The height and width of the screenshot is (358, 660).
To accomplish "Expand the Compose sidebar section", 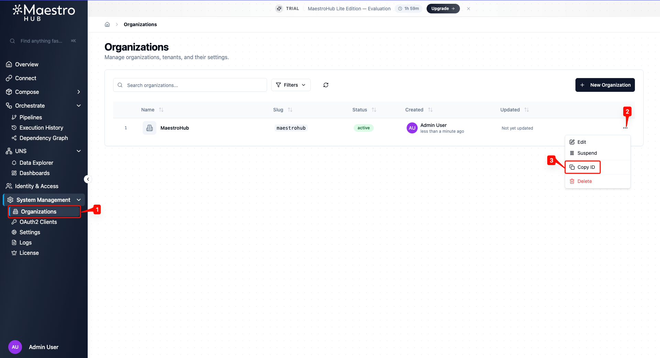I will pyautogui.click(x=78, y=92).
